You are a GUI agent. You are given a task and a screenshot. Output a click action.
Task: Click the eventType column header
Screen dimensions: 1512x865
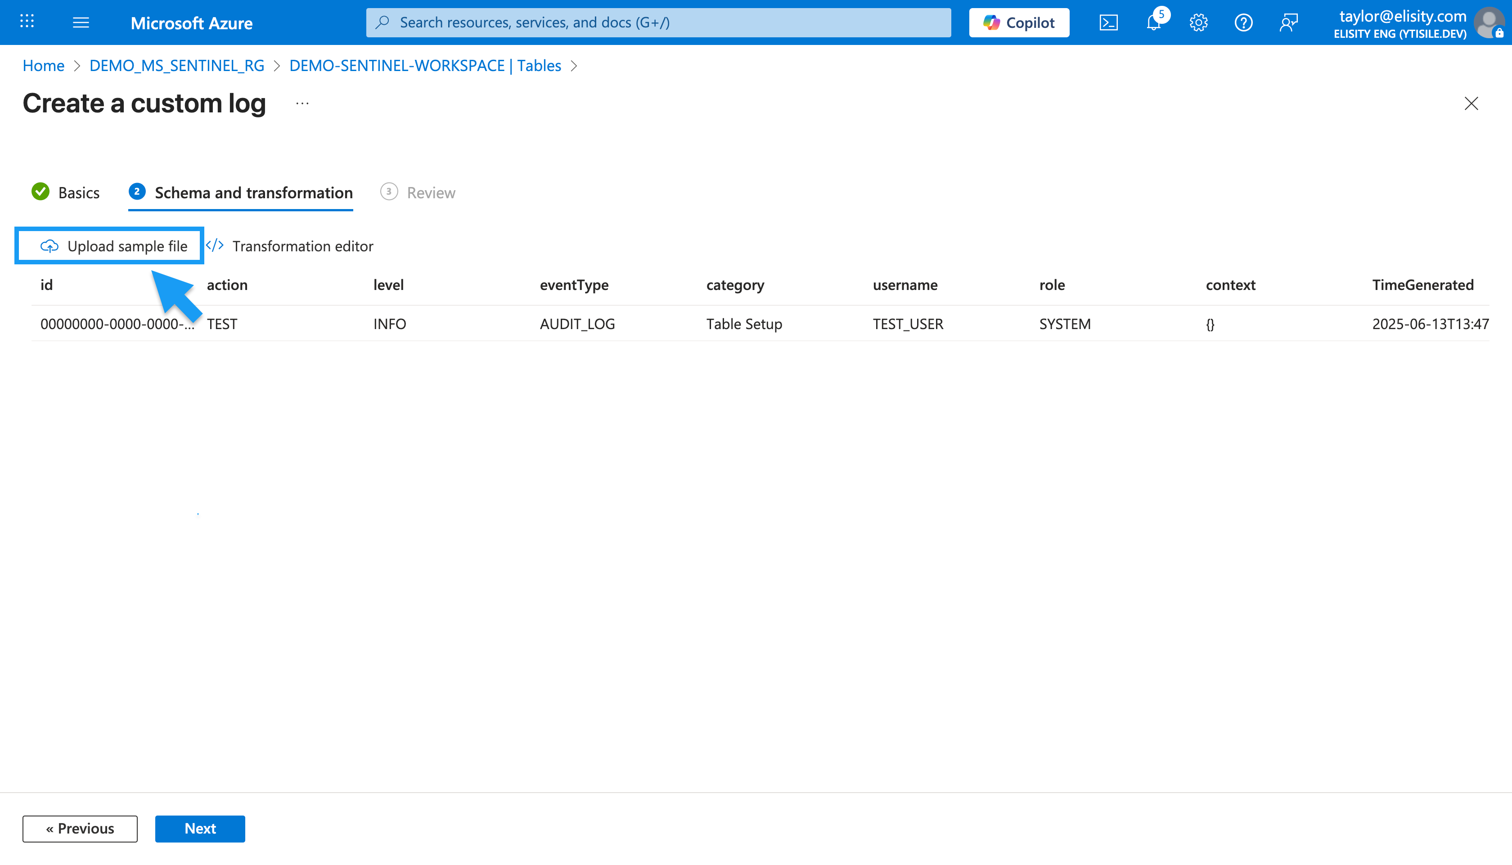574,285
